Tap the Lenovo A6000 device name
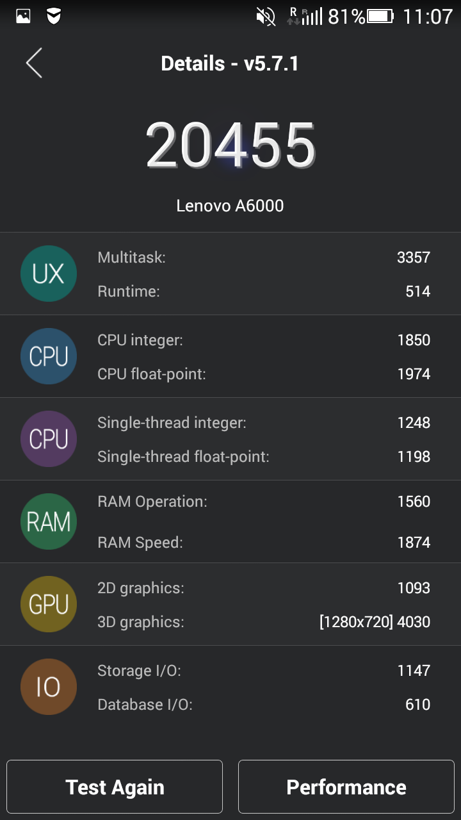Viewport: 461px width, 820px height. pyautogui.click(x=230, y=206)
